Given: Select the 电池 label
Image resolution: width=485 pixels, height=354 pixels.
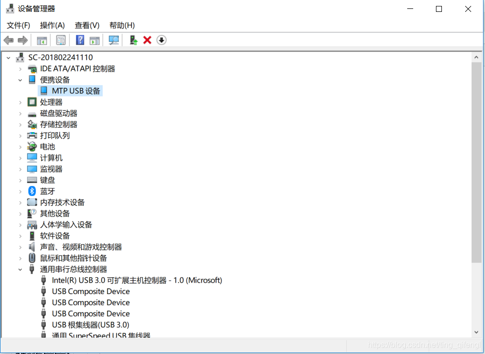Looking at the screenshot, I should pyautogui.click(x=48, y=147).
